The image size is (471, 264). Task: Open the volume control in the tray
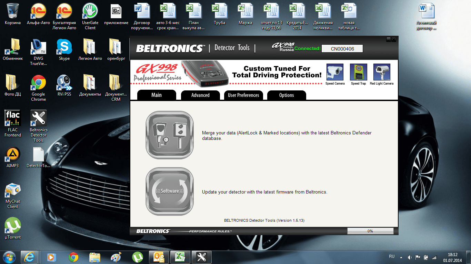click(410, 257)
